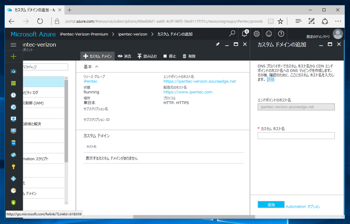
Task: Select the 診断と解決 menu item
Action: pos(43,124)
